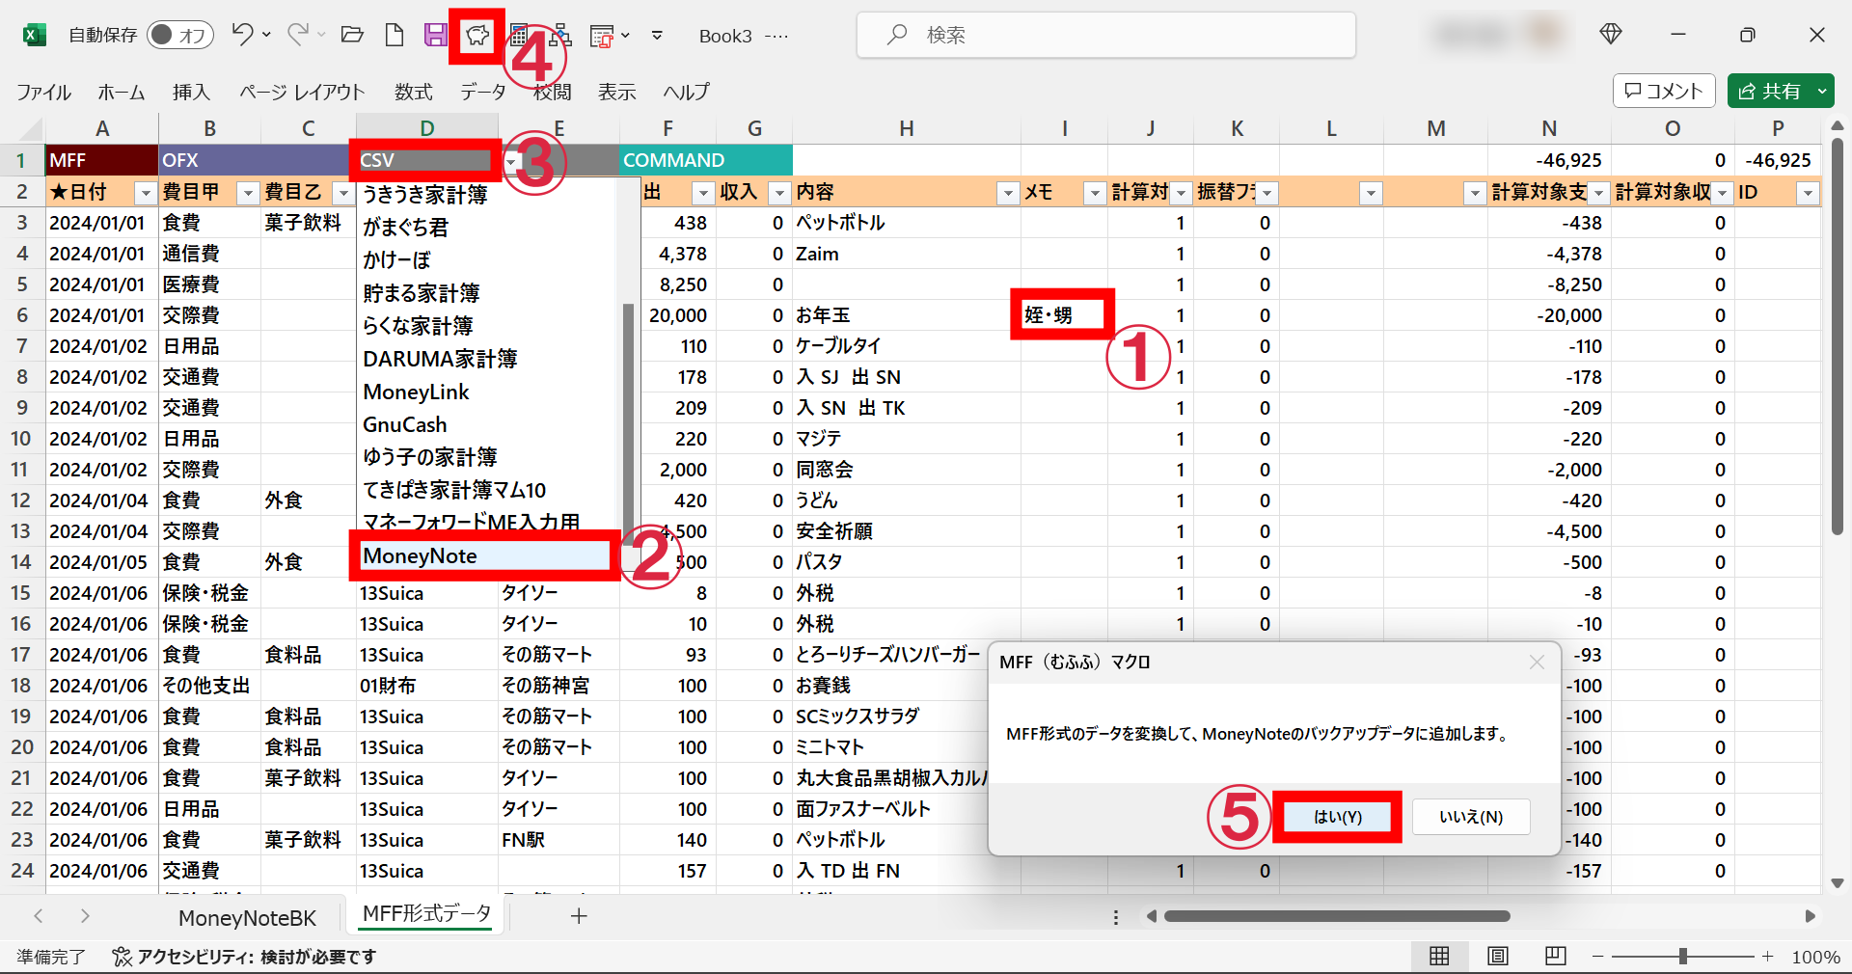Expand the Customize Quick Access Toolbar menu
The height and width of the screenshot is (974, 1852).
pyautogui.click(x=657, y=36)
